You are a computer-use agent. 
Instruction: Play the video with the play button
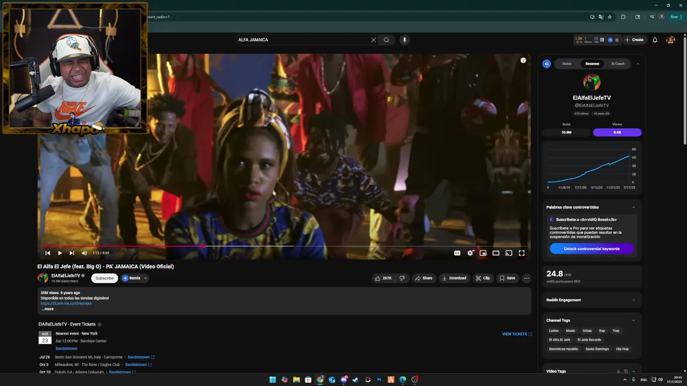tap(60, 253)
